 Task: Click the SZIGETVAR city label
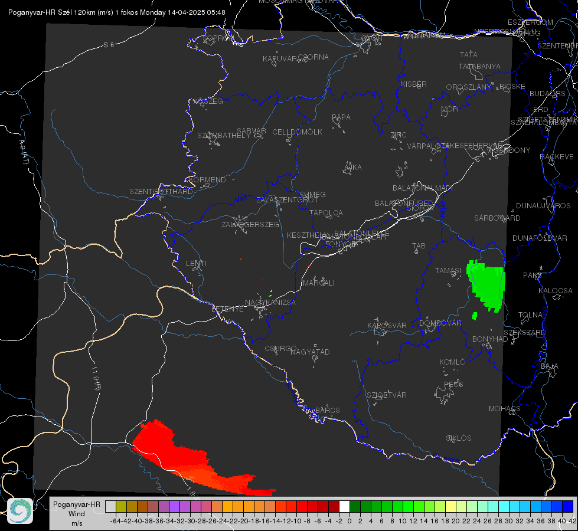pyautogui.click(x=387, y=395)
